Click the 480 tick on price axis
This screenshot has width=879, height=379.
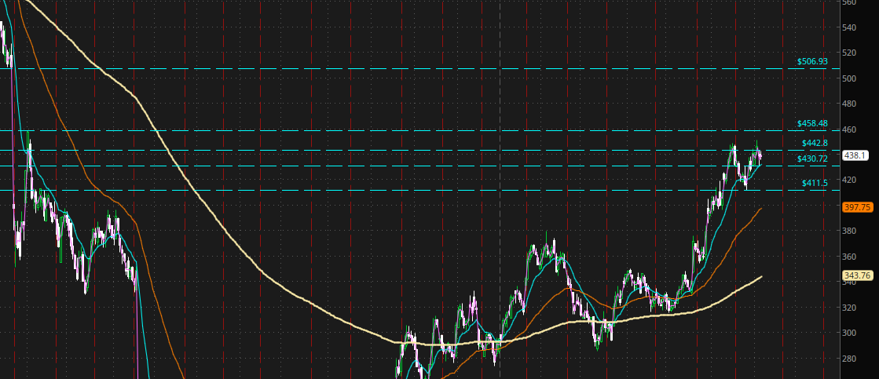849,104
